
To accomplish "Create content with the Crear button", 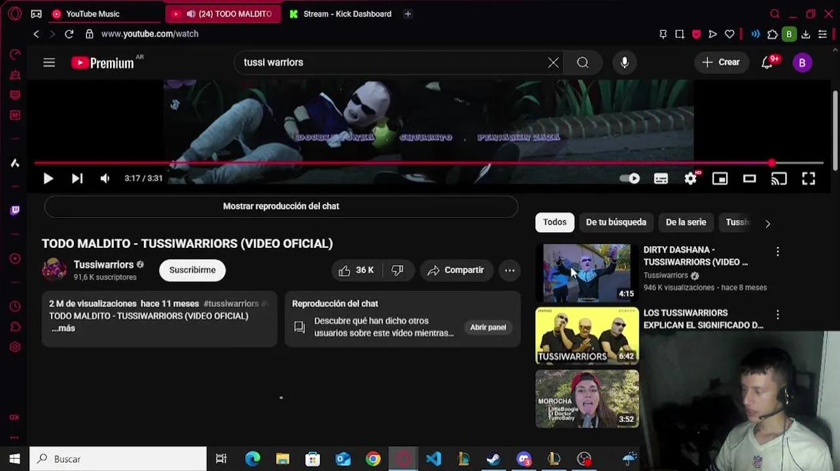I will (721, 63).
